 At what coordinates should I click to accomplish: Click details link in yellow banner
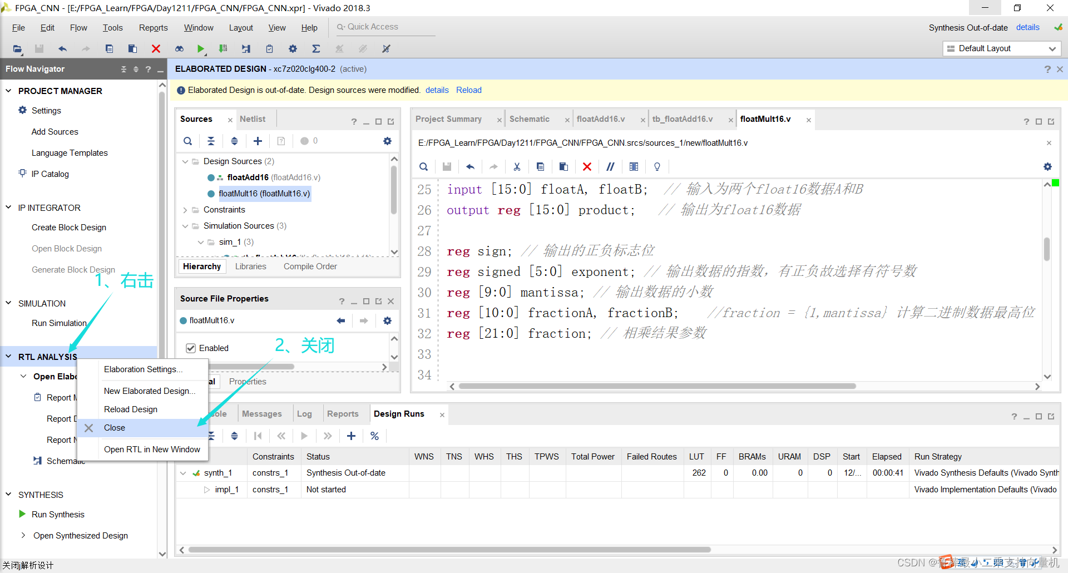coord(437,90)
